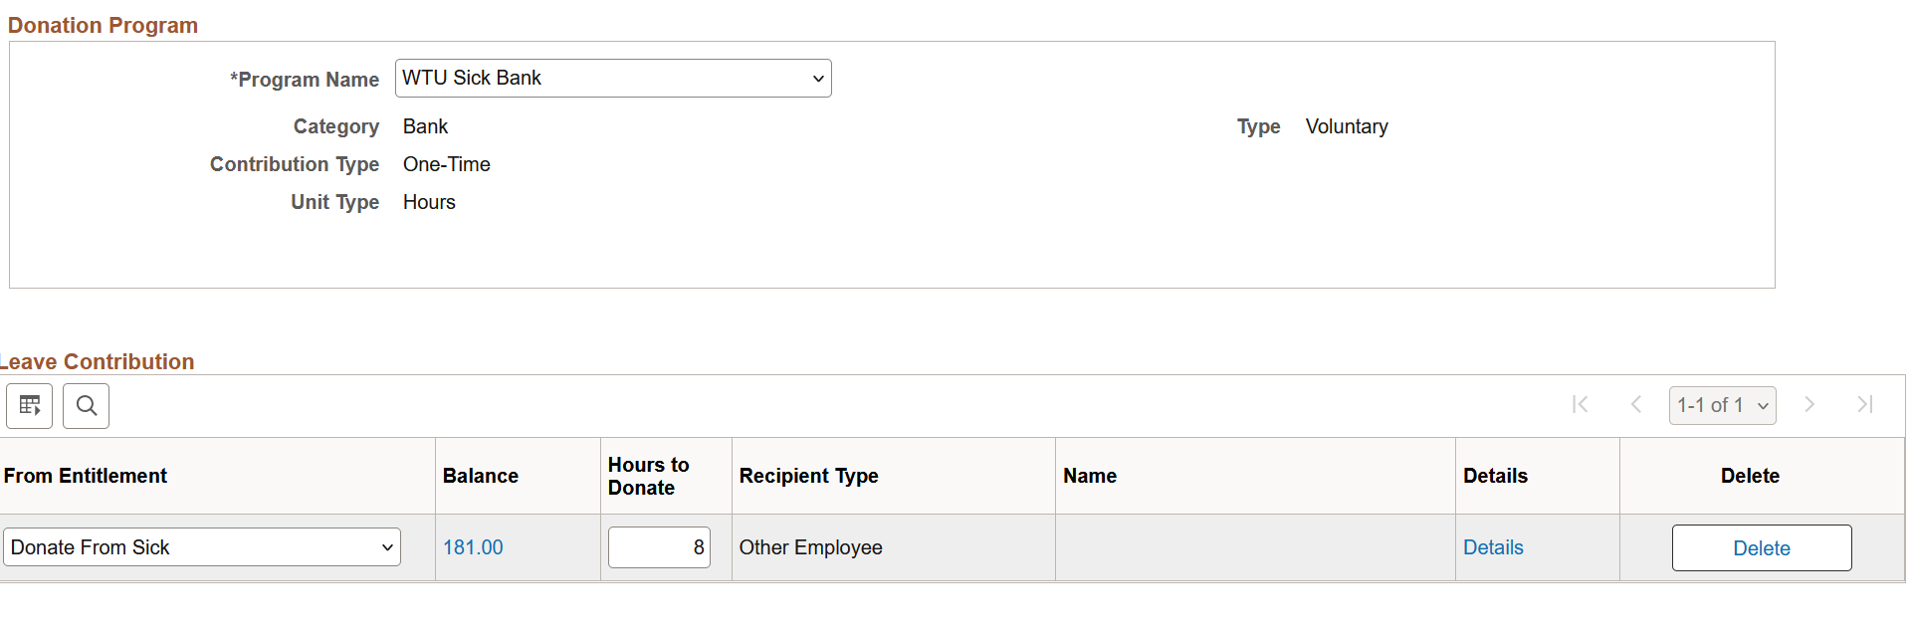Image resolution: width=1912 pixels, height=634 pixels.
Task: Expand the 1-1 of 1 row count selector
Action: click(x=1722, y=405)
